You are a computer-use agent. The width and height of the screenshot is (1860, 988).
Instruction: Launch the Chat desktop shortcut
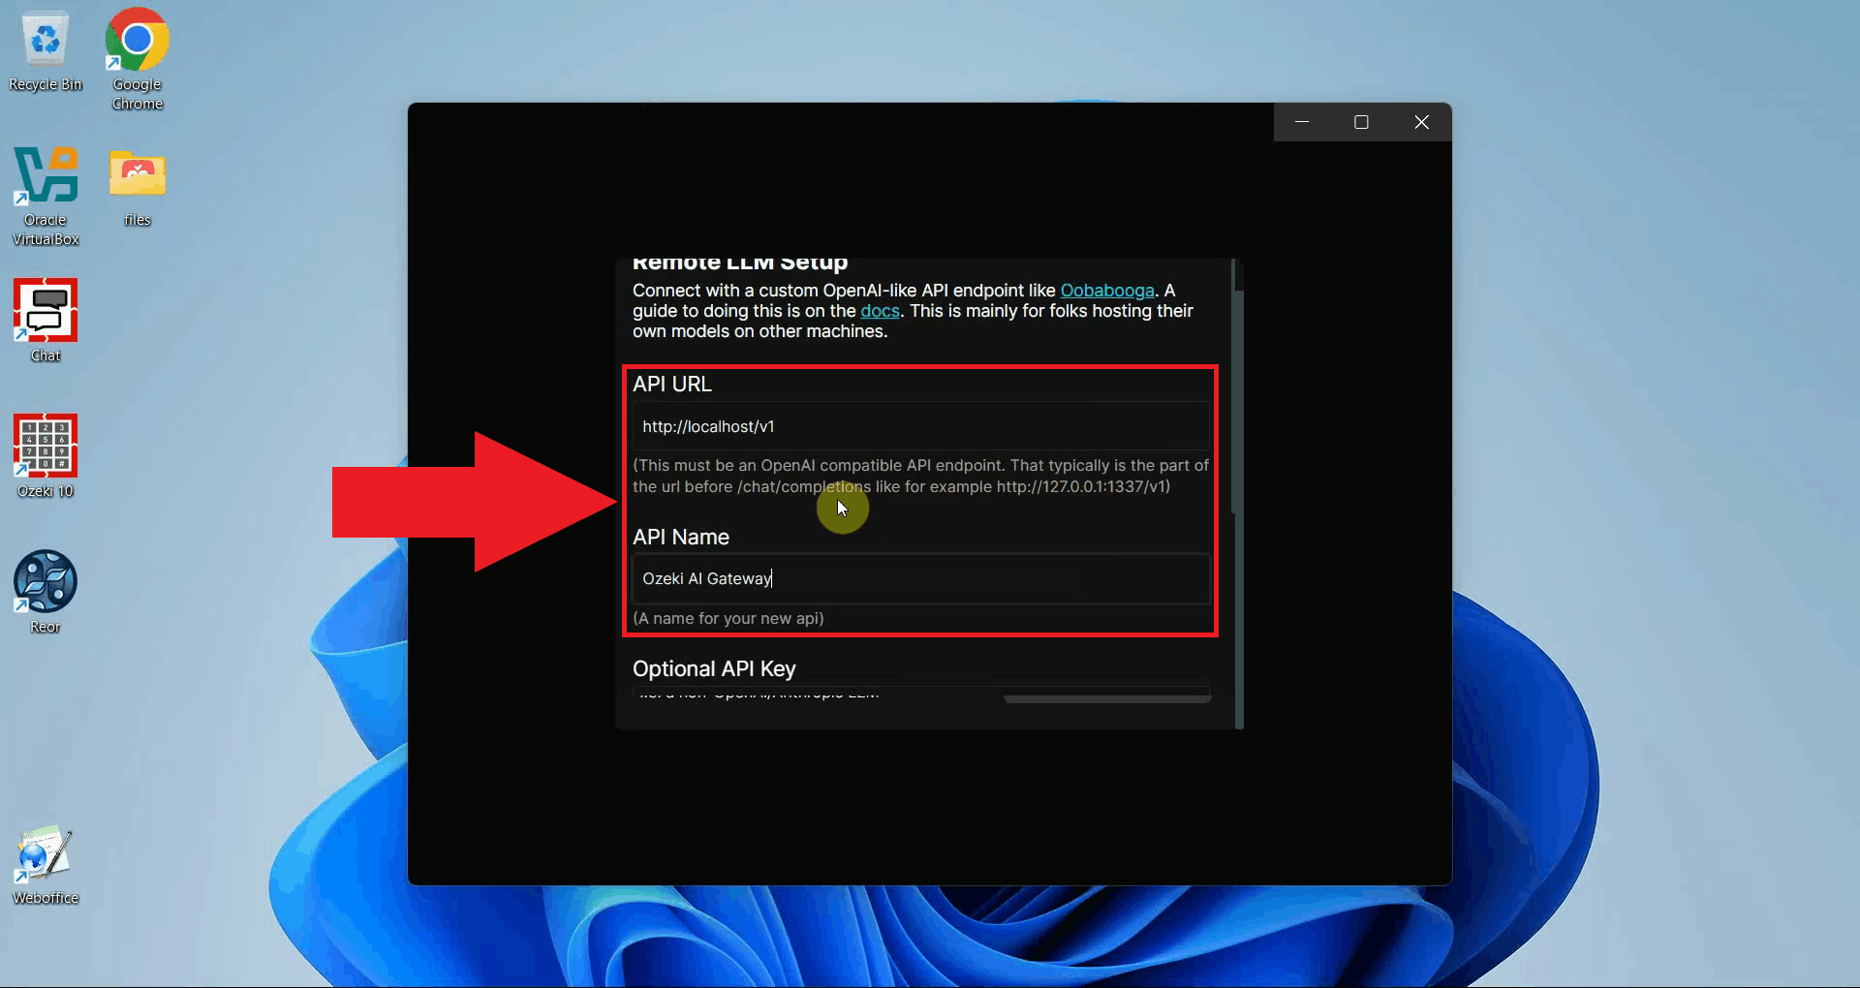click(46, 321)
